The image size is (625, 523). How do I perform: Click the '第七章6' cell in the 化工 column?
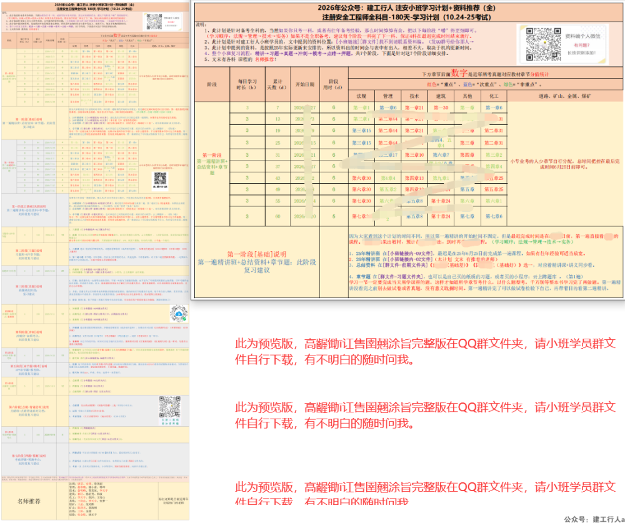click(494, 216)
